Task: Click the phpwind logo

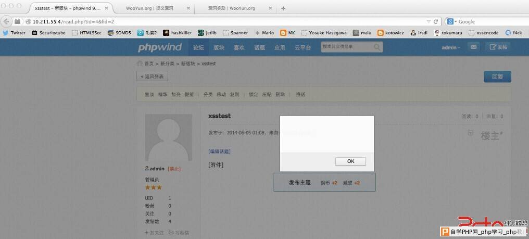Action: tap(160, 47)
